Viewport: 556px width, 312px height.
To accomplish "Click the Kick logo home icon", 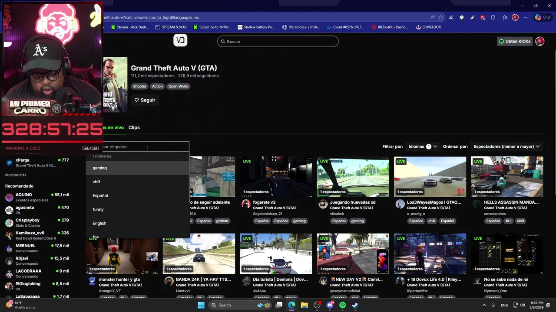I will click(180, 40).
